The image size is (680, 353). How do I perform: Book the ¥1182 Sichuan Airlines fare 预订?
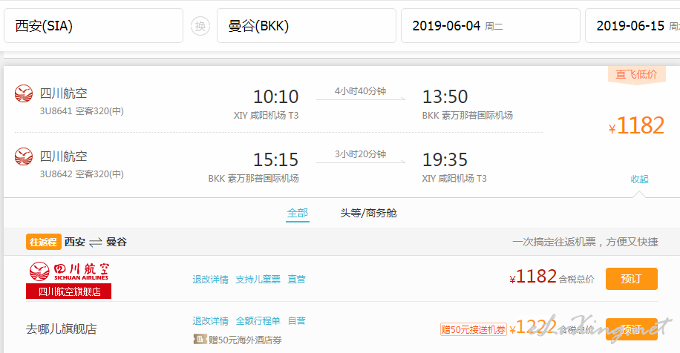[632, 279]
